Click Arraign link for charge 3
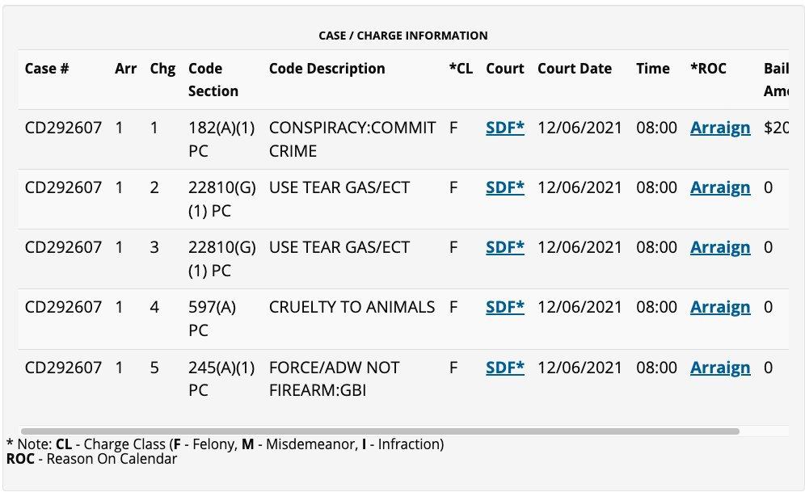805x492 pixels. tap(719, 247)
